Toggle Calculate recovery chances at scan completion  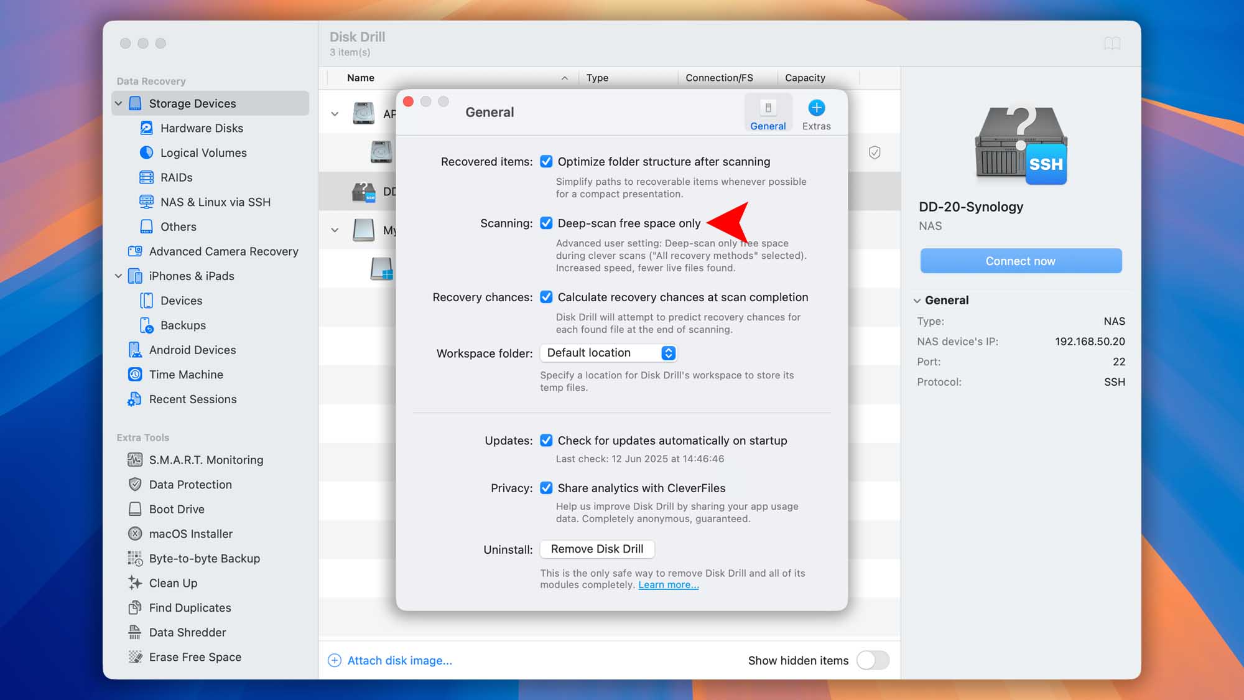tap(546, 297)
